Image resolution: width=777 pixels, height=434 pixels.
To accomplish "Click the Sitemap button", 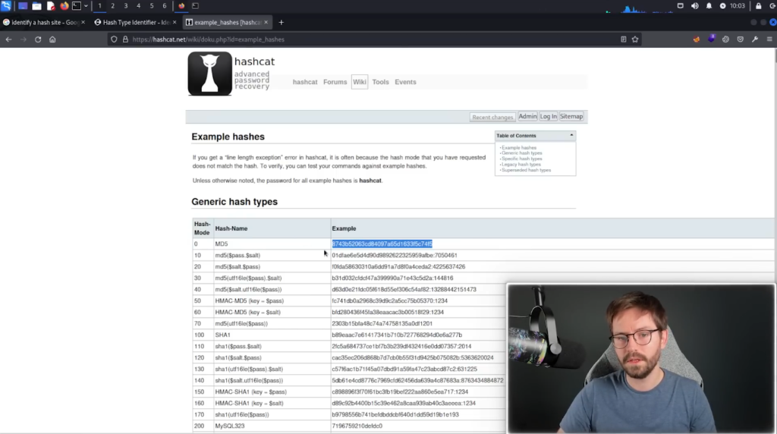I will 571,116.
